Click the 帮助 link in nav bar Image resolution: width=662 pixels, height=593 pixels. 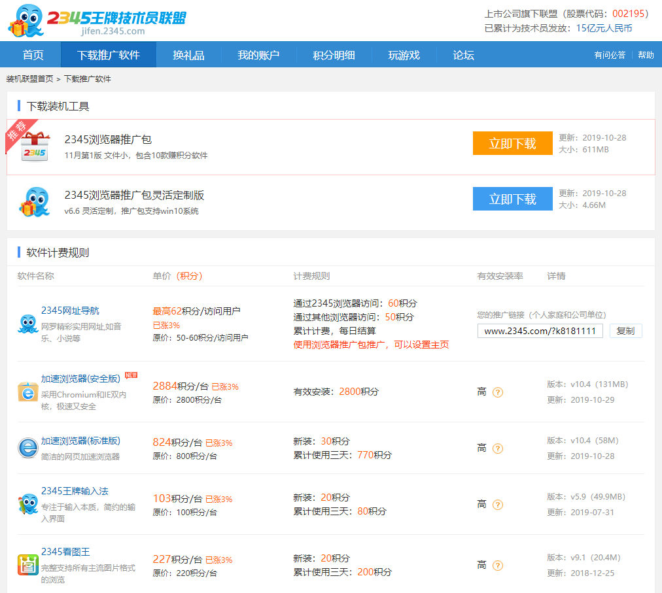tap(646, 55)
